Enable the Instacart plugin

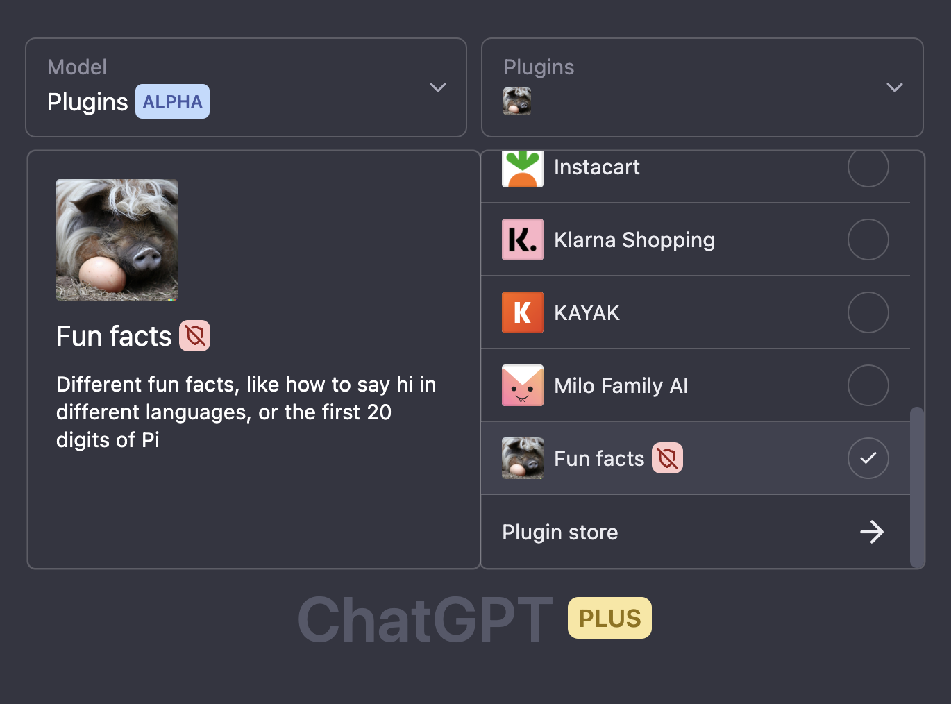[x=868, y=167]
